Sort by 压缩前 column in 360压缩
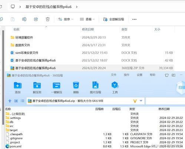 click(99, 109)
